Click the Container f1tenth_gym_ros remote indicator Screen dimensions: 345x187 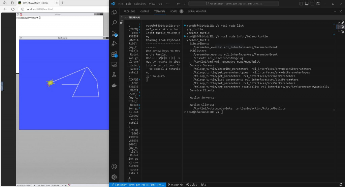[138, 185]
